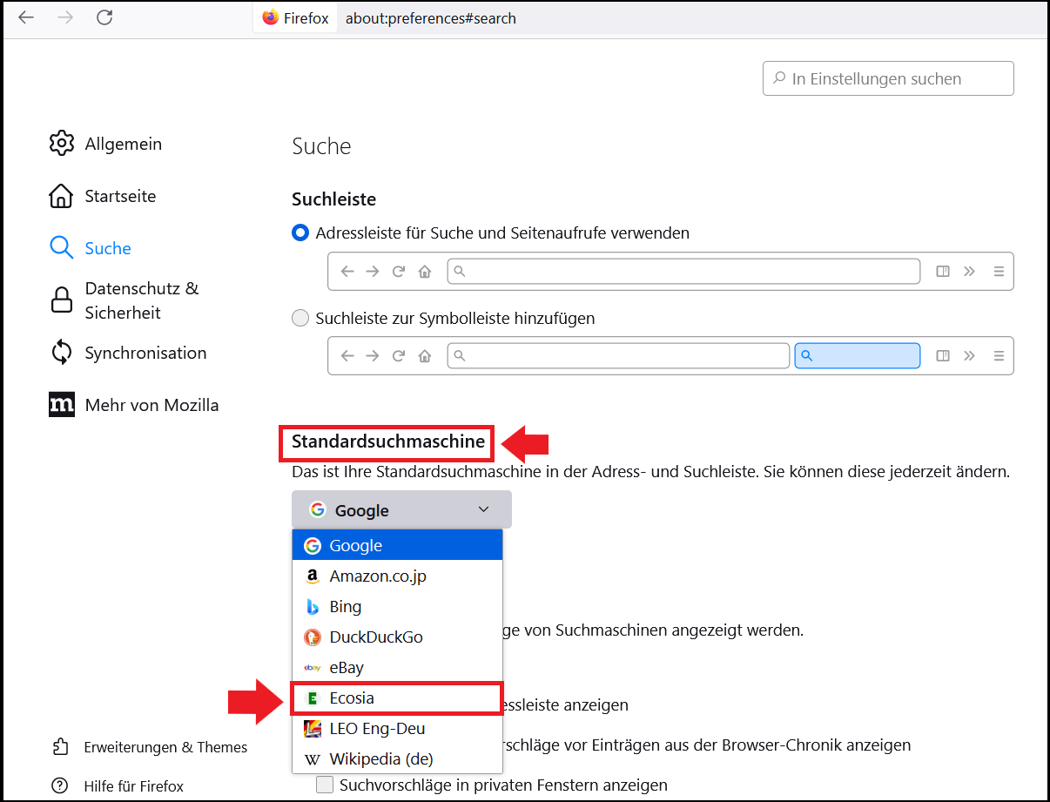Open Hilfe für Firefox link

tap(134, 786)
